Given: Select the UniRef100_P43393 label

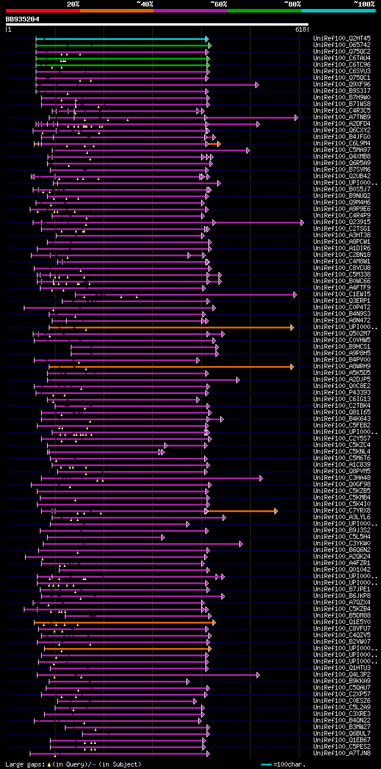Looking at the screenshot, I should 342,393.
